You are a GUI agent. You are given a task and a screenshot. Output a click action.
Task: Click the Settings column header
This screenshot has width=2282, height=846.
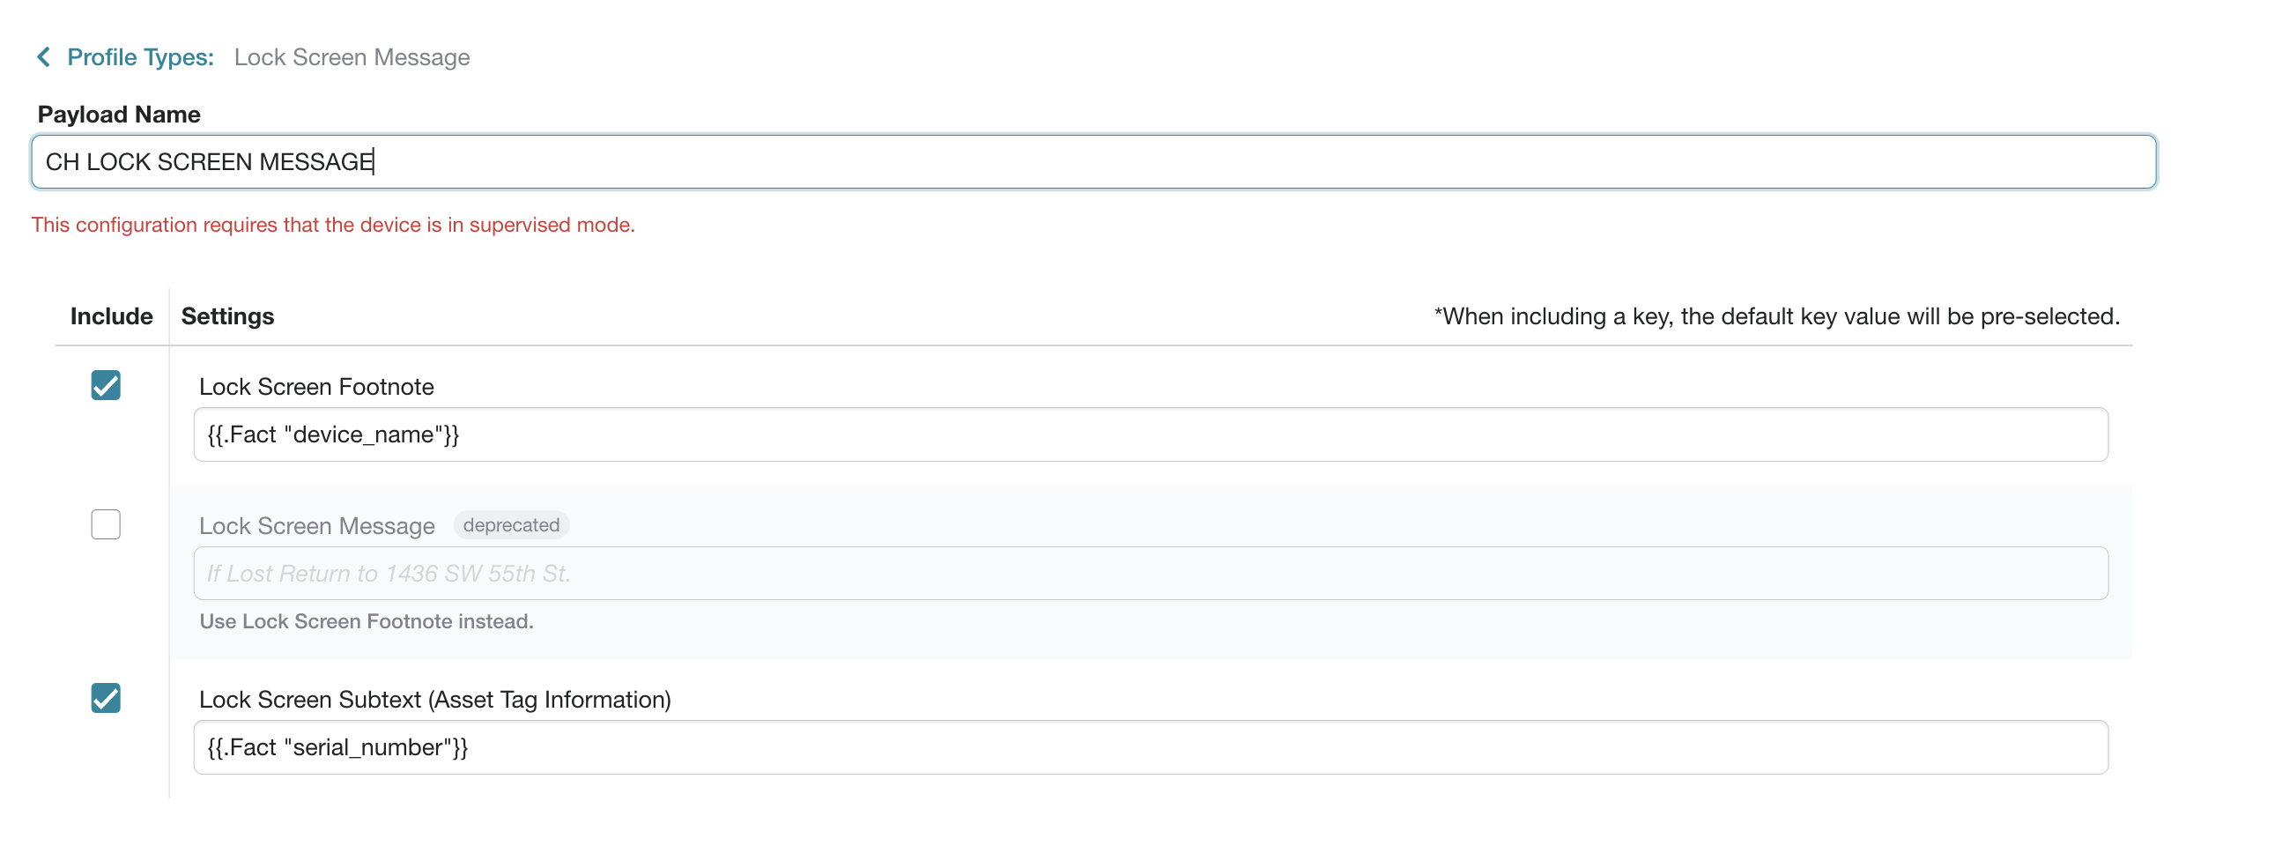[x=227, y=316]
